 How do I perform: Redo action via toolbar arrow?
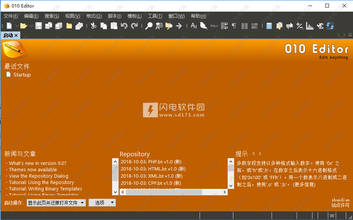click(x=134, y=26)
